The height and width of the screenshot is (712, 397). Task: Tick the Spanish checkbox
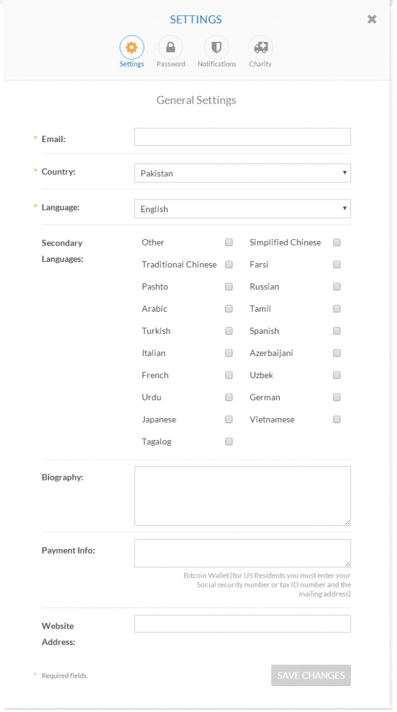(337, 331)
